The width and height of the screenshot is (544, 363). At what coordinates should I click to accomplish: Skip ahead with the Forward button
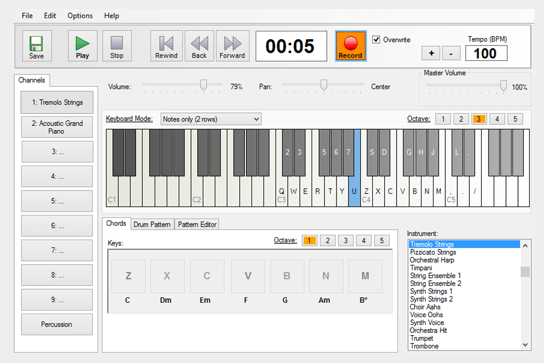point(232,46)
